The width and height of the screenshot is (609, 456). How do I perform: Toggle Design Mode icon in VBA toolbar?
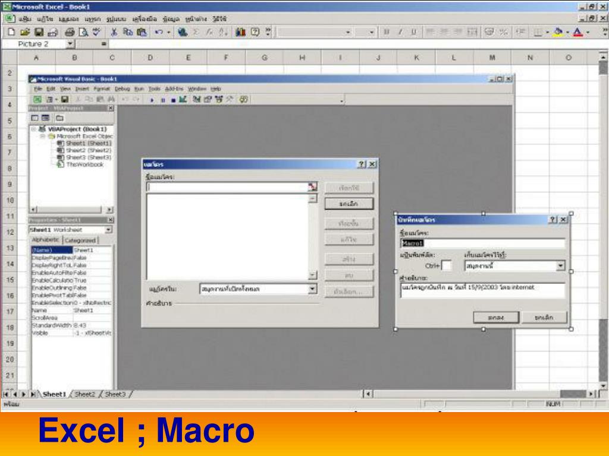[x=183, y=99]
